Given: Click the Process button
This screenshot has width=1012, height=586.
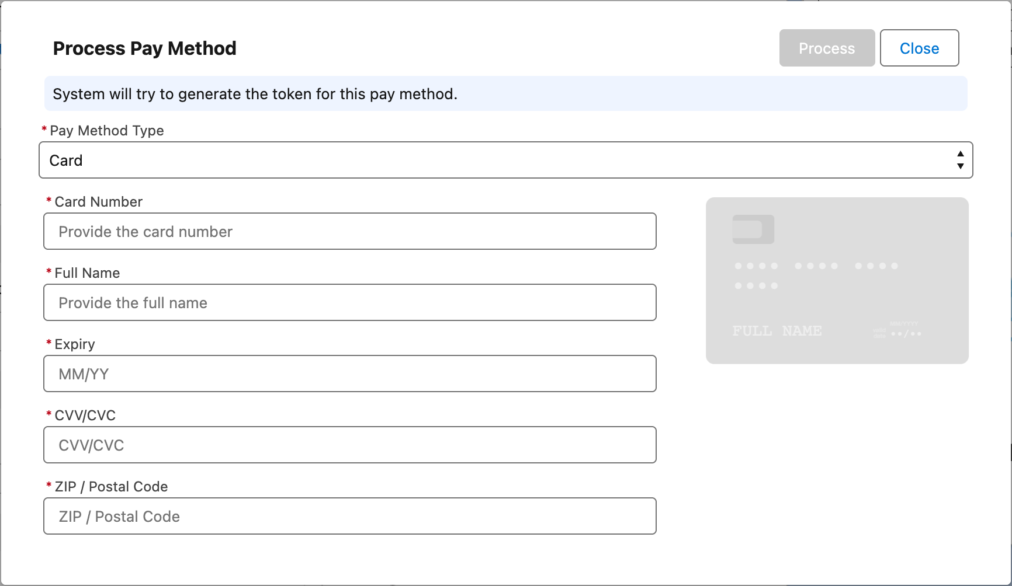Looking at the screenshot, I should (x=827, y=48).
